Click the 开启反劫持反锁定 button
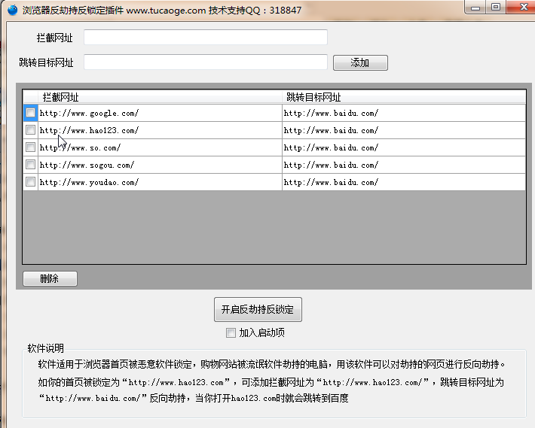 pyautogui.click(x=258, y=309)
